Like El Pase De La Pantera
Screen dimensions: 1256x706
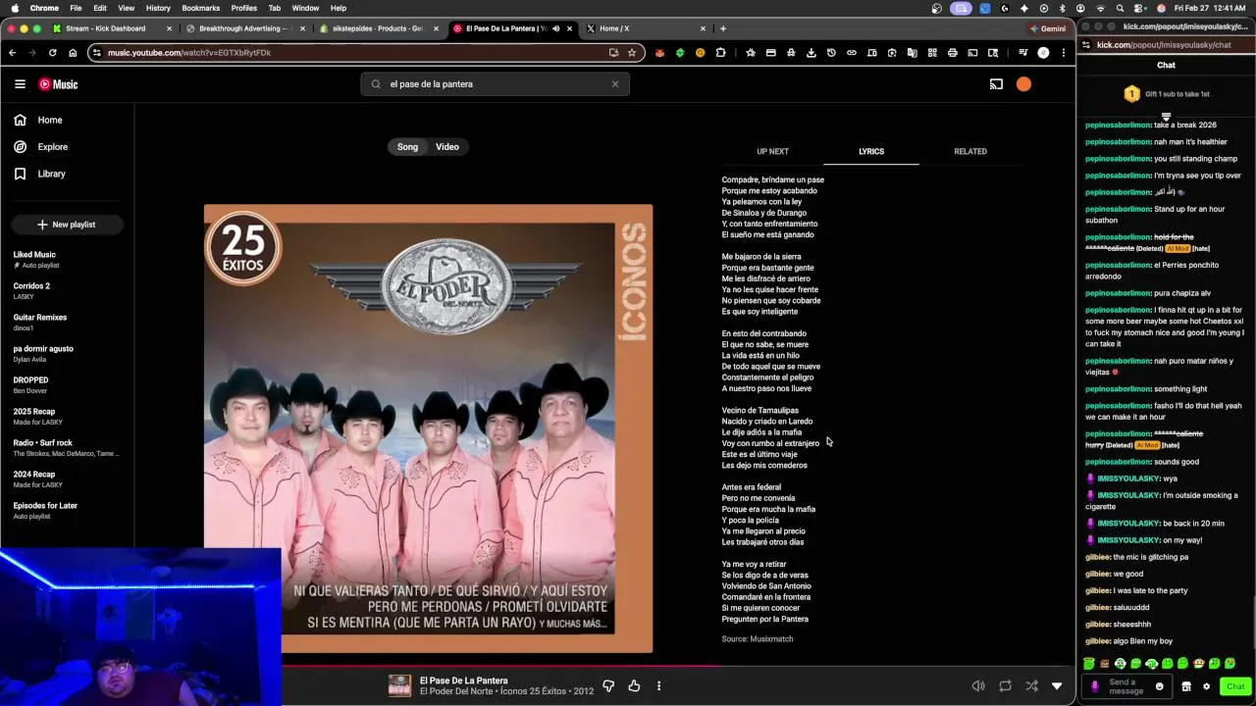(x=634, y=686)
